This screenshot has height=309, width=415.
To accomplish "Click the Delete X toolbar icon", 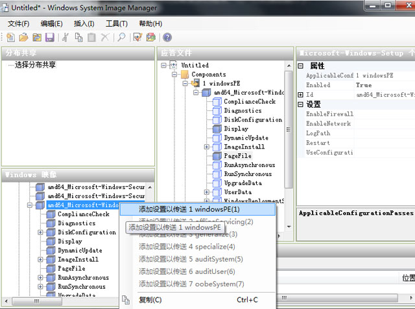I will click(x=105, y=38).
